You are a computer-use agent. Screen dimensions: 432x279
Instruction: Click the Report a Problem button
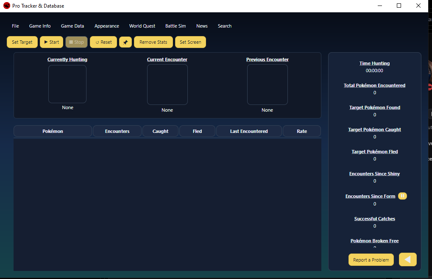(371, 260)
